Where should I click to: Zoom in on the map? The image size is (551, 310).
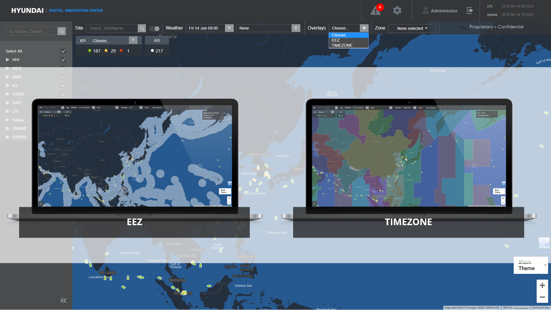click(542, 285)
